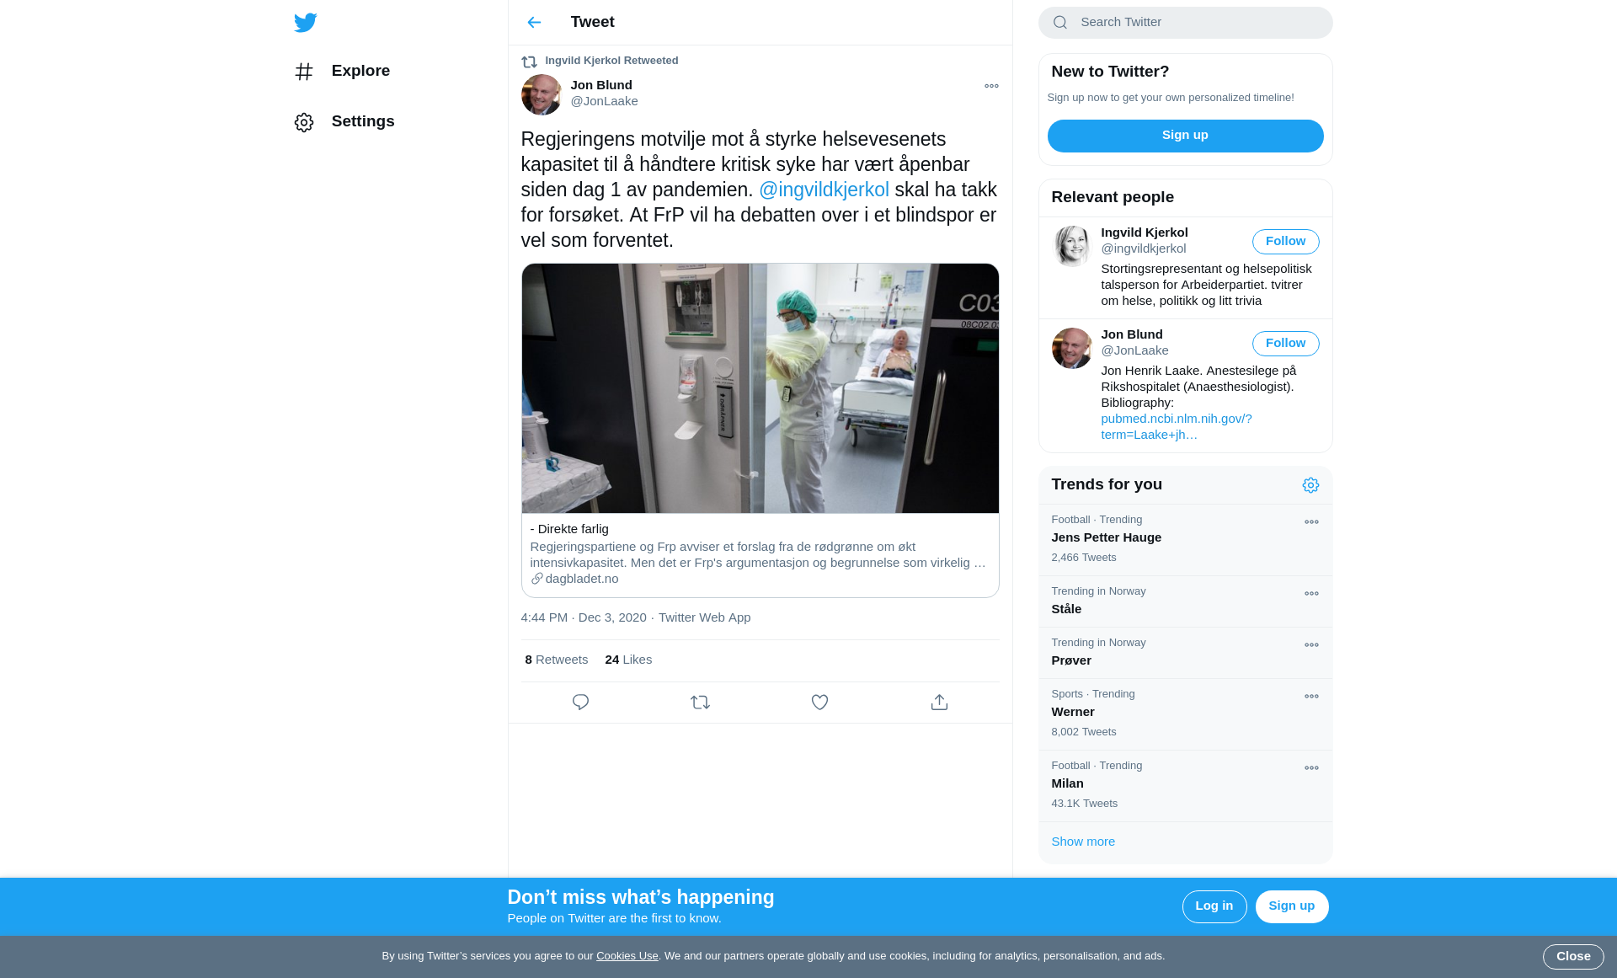Image resolution: width=1617 pixels, height=978 pixels.
Task: Close the cookie notice
Action: 1573,957
